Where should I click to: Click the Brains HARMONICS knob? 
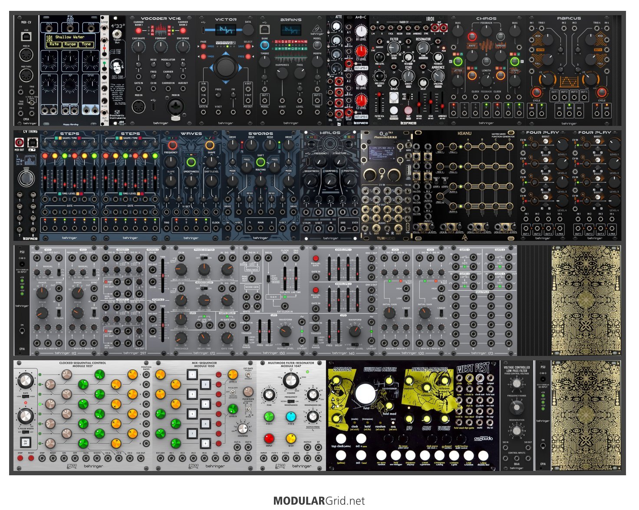pos(282,73)
